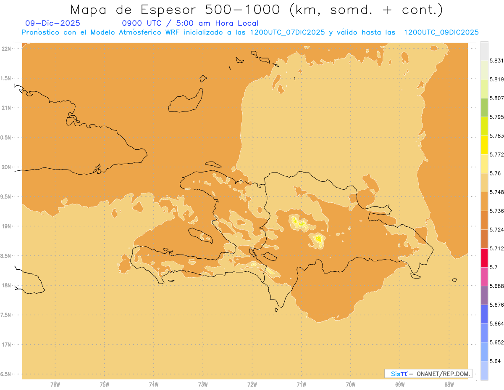This screenshot has height=390, width=504.
Task: Click the dark blue swatch between 5.664 and 5.676
Action: pyautogui.click(x=484, y=314)
